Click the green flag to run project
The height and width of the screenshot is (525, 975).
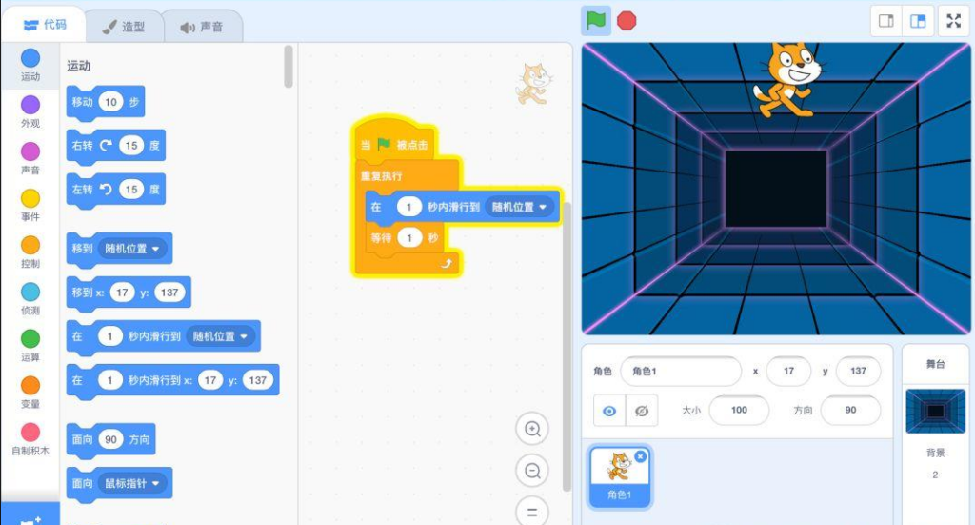pyautogui.click(x=596, y=20)
